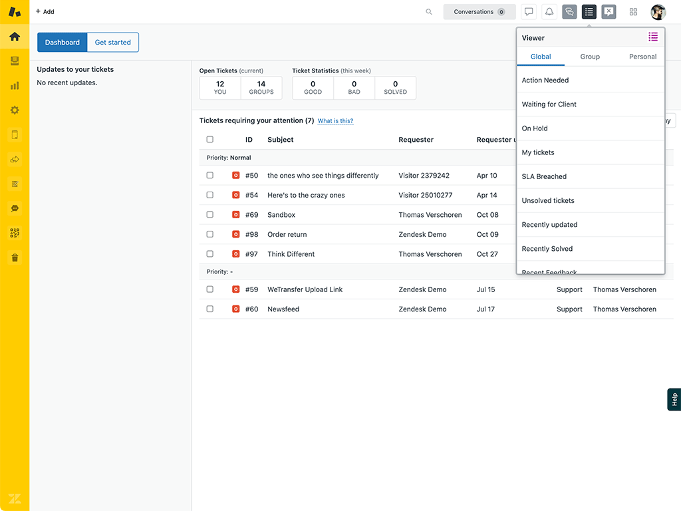Click the cloud share icon in sidebar
The width and height of the screenshot is (681, 511).
tap(15, 160)
